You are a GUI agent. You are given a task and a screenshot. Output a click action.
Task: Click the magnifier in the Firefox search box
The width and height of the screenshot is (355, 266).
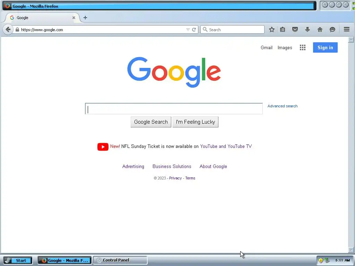tap(205, 29)
